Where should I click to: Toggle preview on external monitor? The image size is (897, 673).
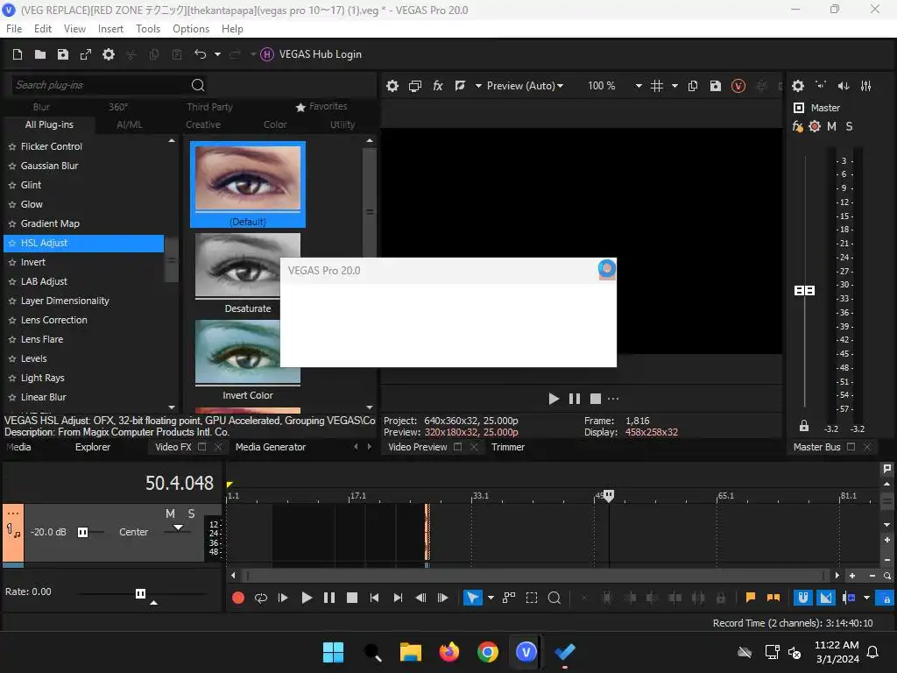click(x=415, y=86)
